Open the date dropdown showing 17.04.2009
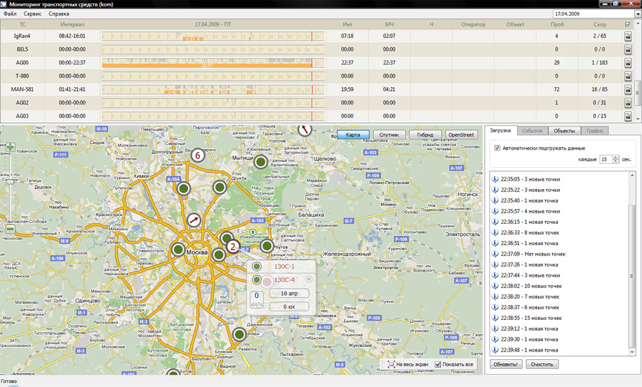Image resolution: width=642 pixels, height=387 pixels. pos(637,13)
